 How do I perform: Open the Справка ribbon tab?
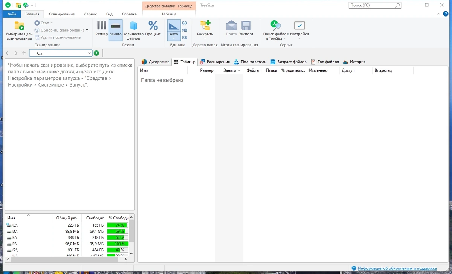[129, 14]
